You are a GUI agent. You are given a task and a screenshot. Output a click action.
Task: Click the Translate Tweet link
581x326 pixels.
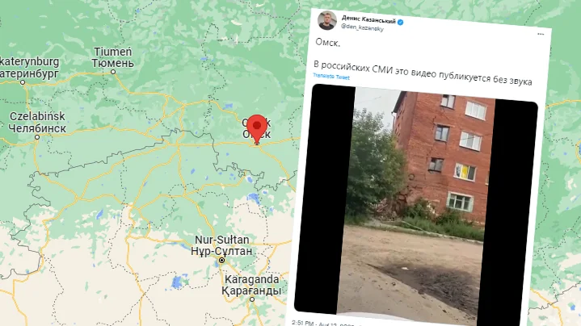331,77
